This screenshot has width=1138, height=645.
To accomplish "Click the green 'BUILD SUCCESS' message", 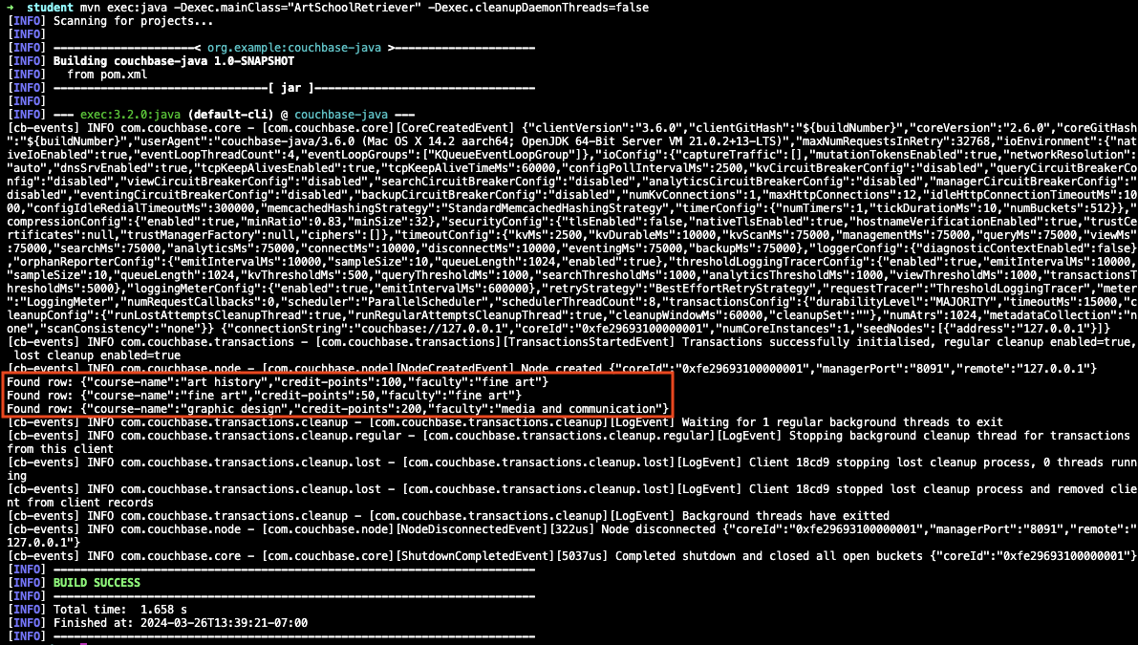I will 97,582.
